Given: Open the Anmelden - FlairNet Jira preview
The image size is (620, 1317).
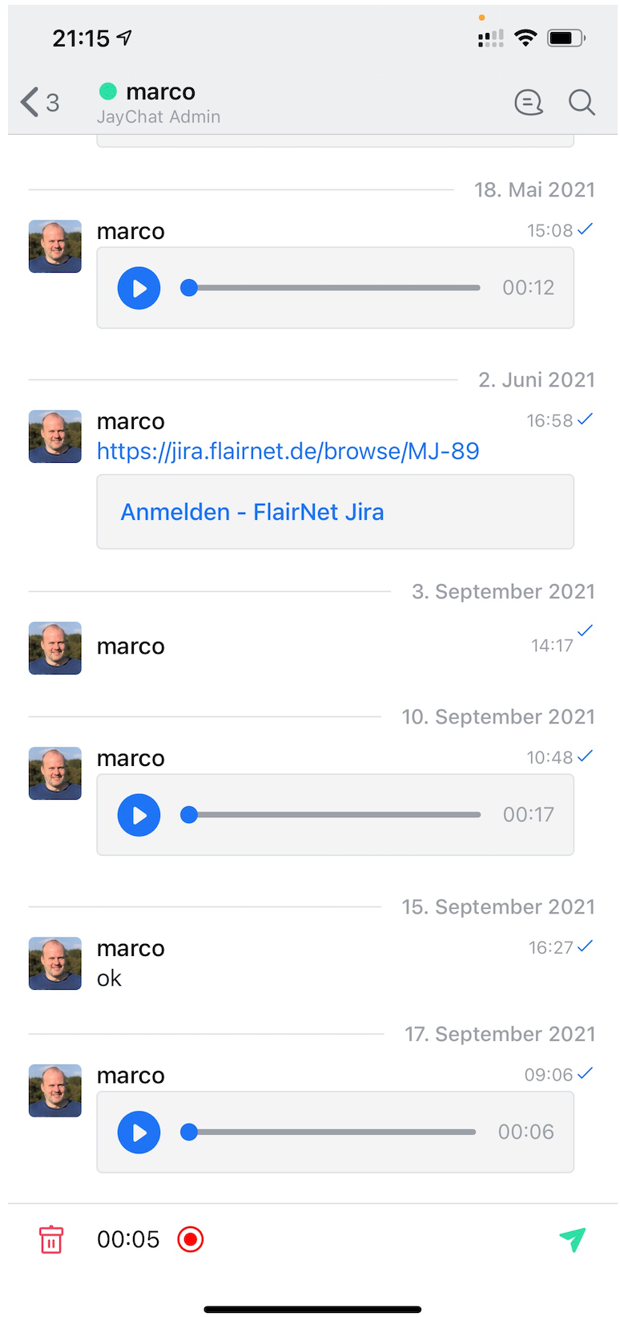Looking at the screenshot, I should [x=336, y=512].
